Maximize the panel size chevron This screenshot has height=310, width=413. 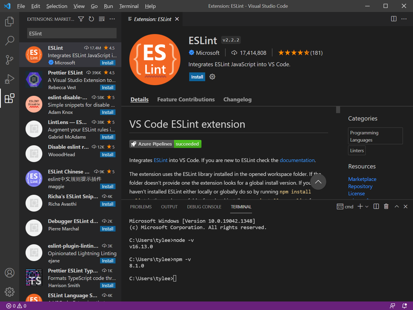[x=397, y=206]
